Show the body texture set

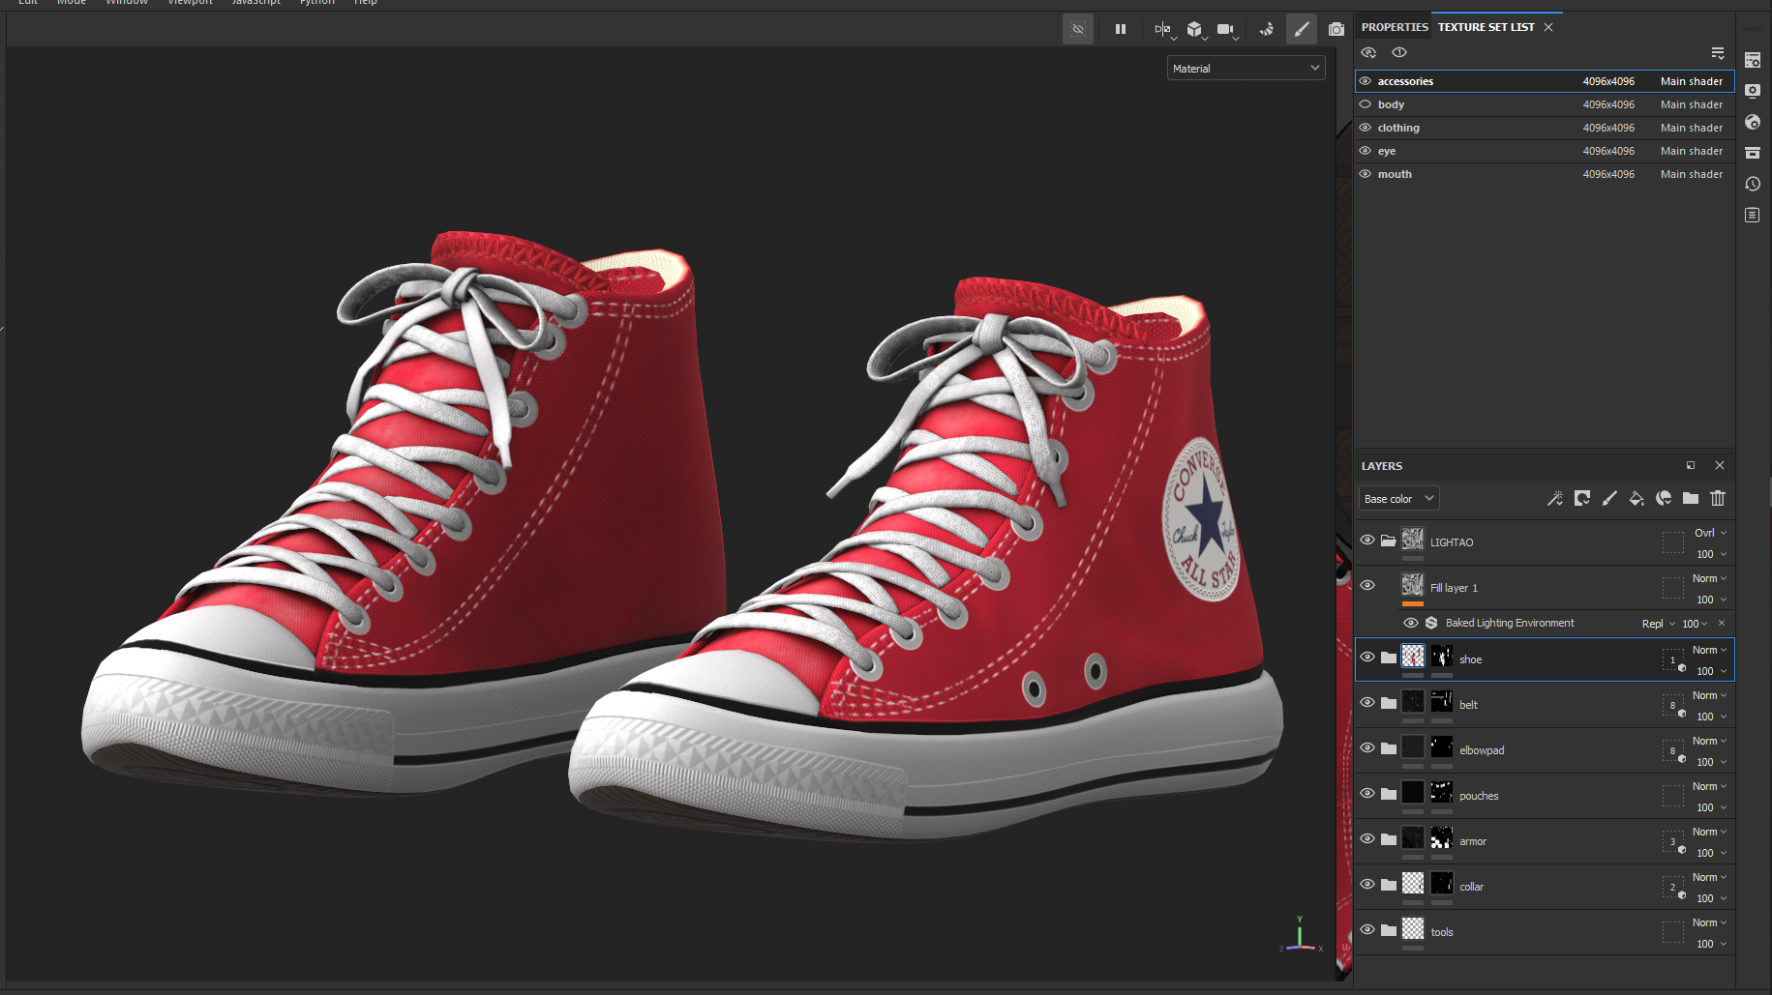click(x=1366, y=104)
